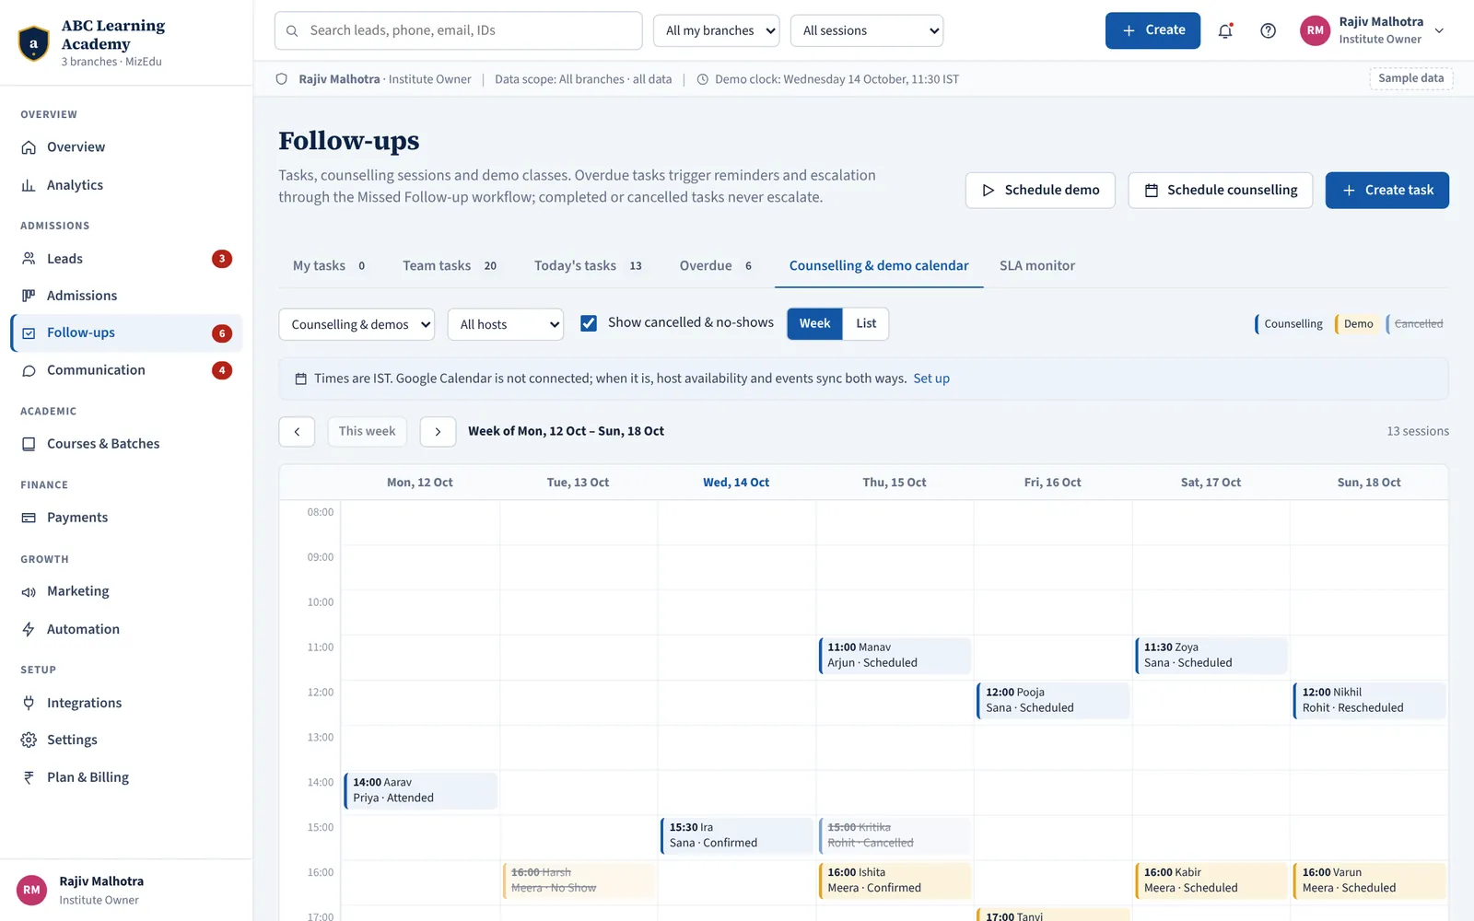Click the Demo legend chip

point(1356,323)
